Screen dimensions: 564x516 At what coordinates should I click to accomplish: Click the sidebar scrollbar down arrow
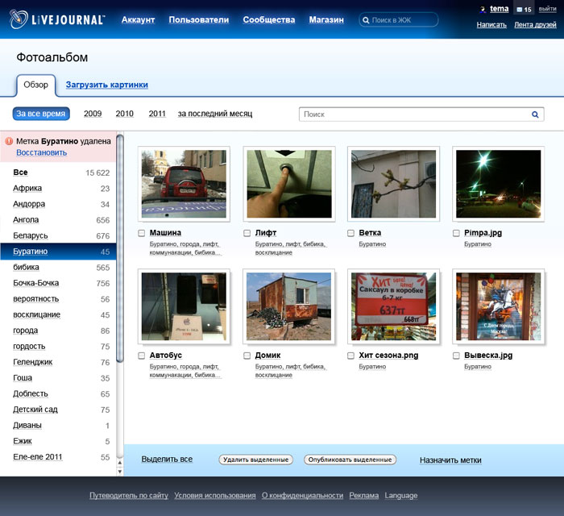pyautogui.click(x=120, y=470)
